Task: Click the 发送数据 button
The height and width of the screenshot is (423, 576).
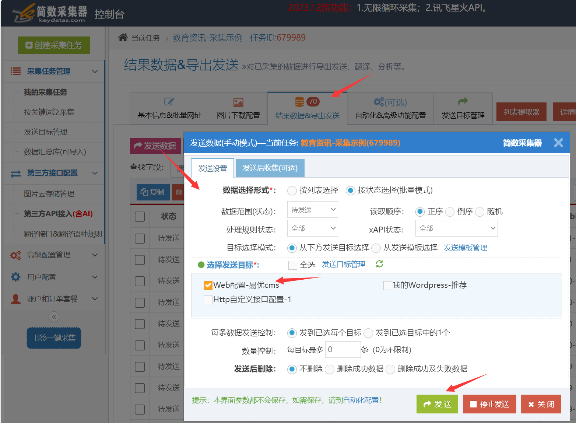Action: (155, 146)
